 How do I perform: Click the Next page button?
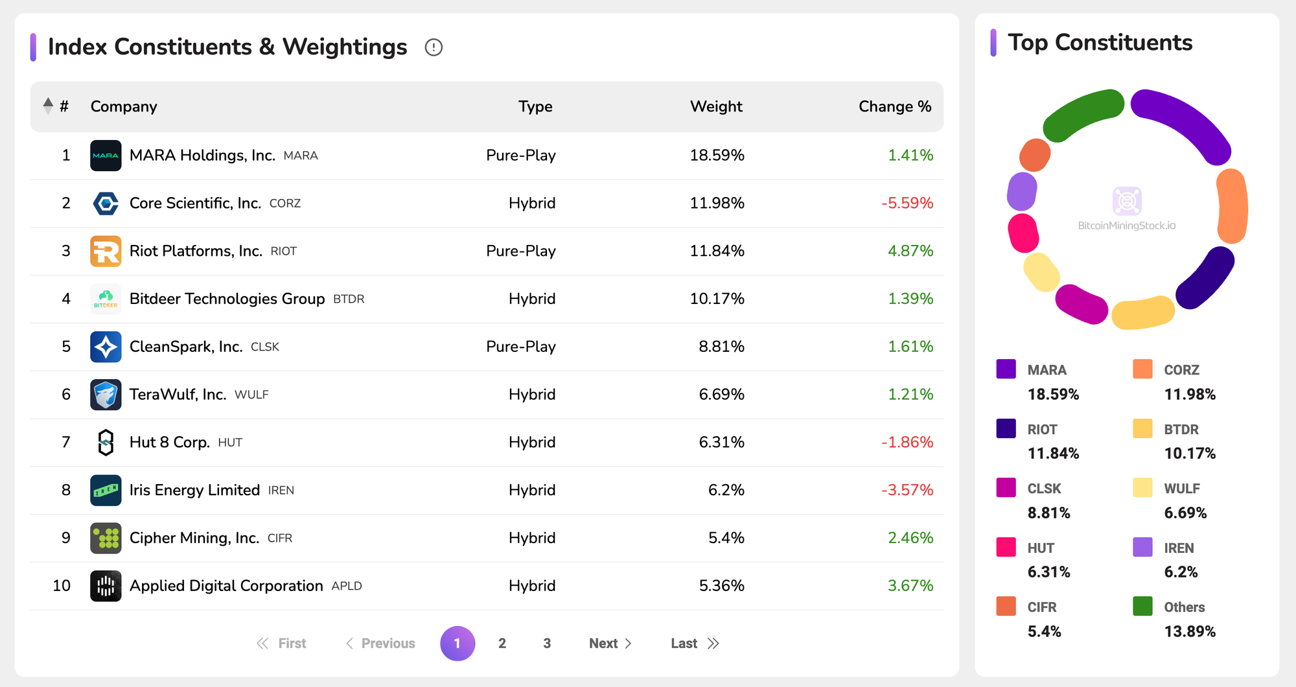pos(610,644)
